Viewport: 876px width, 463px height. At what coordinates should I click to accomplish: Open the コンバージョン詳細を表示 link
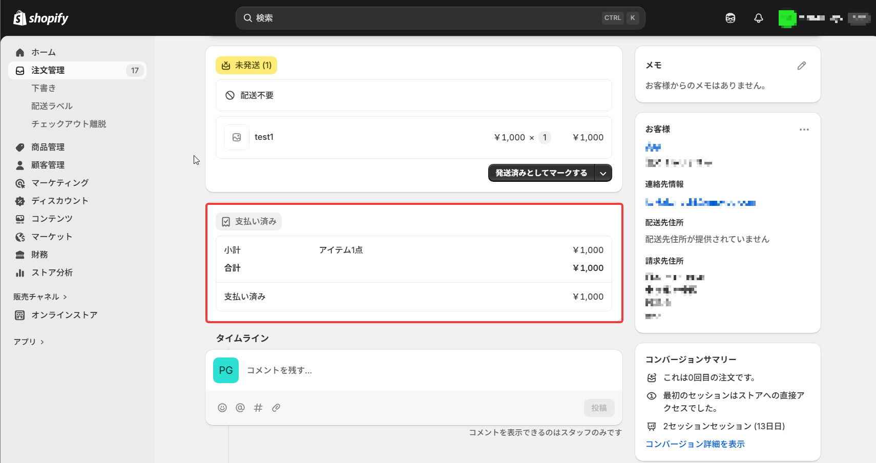695,444
